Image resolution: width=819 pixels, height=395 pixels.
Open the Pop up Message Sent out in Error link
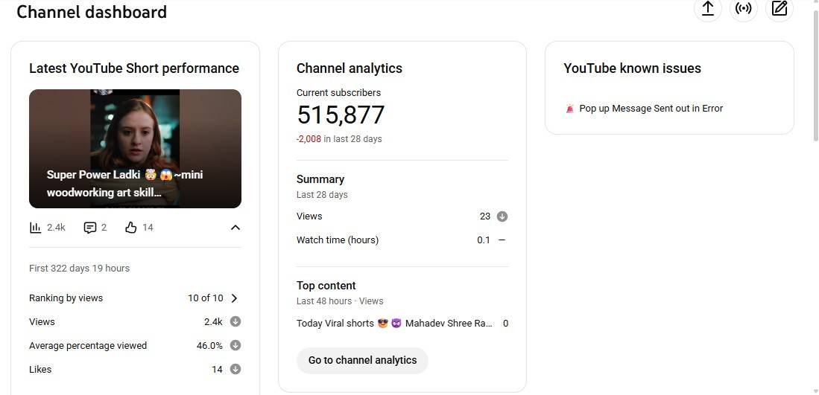(x=651, y=109)
